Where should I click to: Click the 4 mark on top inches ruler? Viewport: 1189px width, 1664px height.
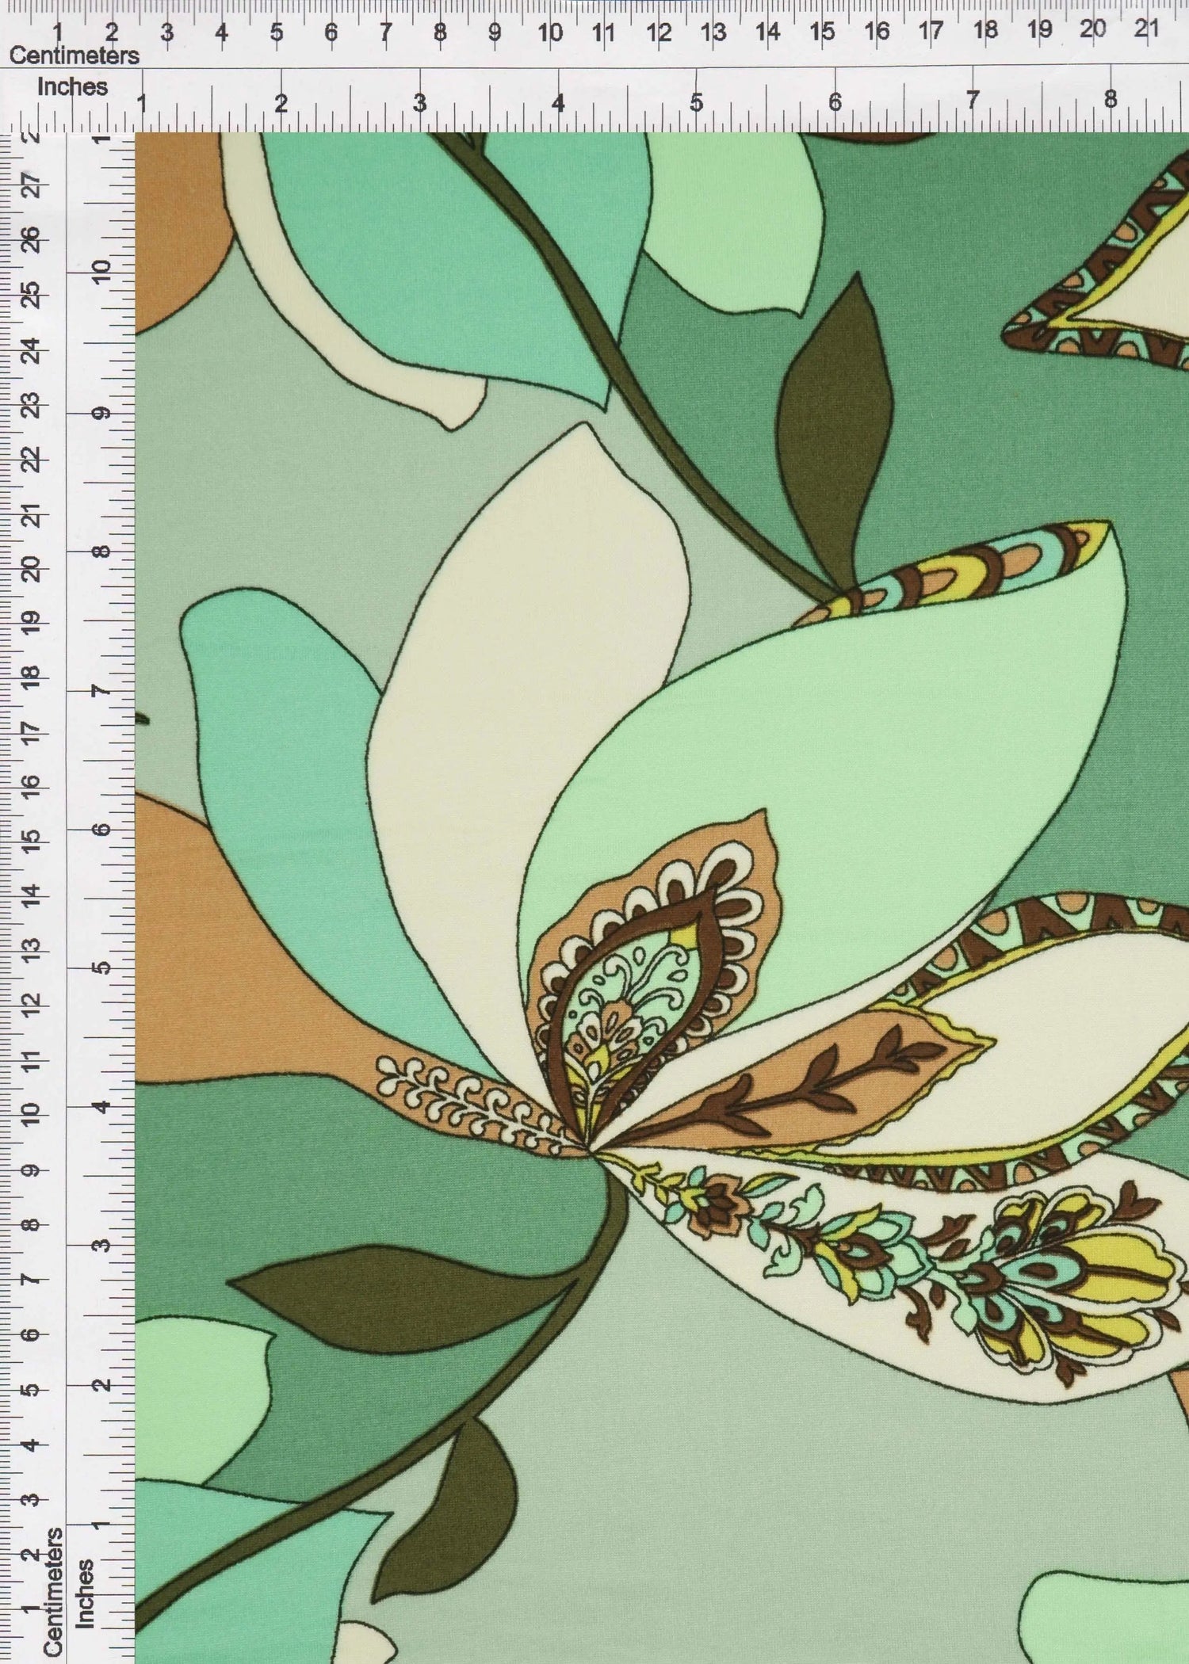559,102
